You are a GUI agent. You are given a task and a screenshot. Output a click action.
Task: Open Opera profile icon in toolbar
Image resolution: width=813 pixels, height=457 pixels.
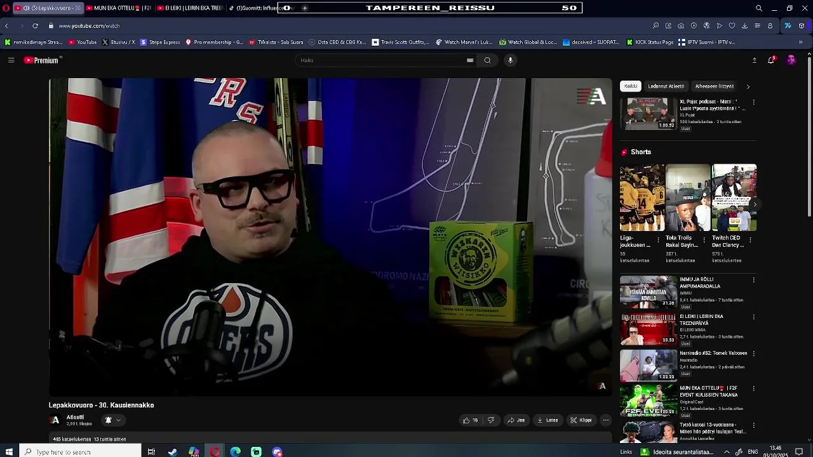(x=770, y=26)
